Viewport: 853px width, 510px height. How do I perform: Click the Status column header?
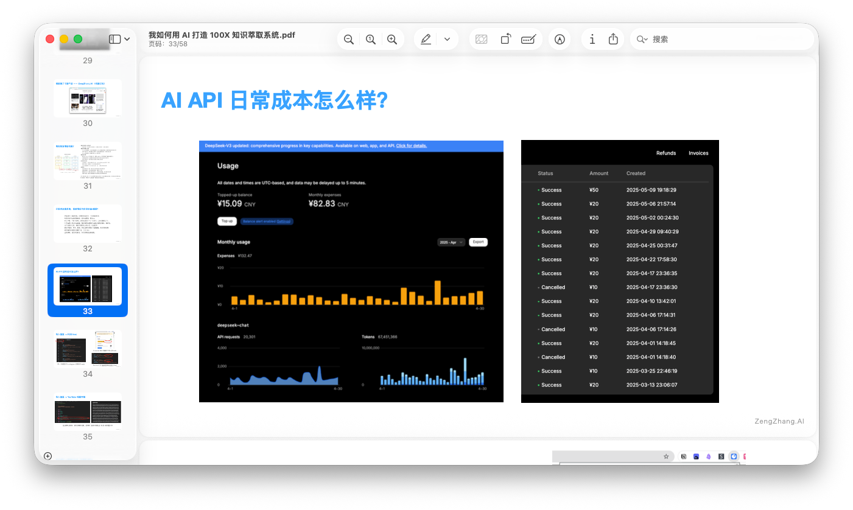546,173
